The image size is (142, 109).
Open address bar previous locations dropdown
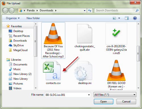click(x=85, y=11)
